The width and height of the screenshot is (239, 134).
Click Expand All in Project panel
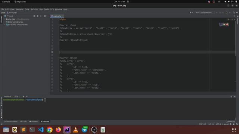click(x=37, y=16)
